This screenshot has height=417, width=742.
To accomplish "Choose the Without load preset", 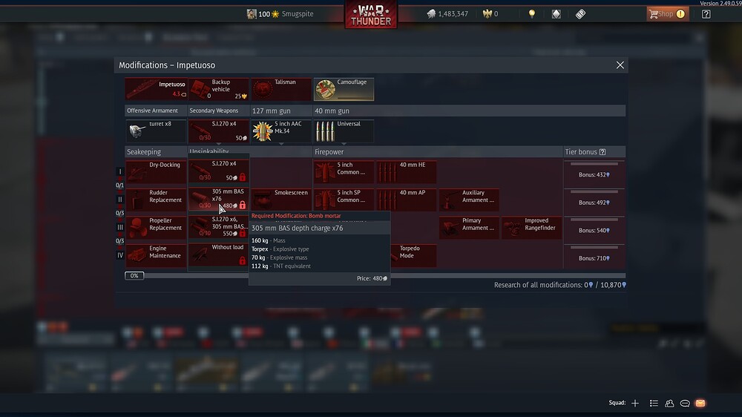I will pos(219,255).
